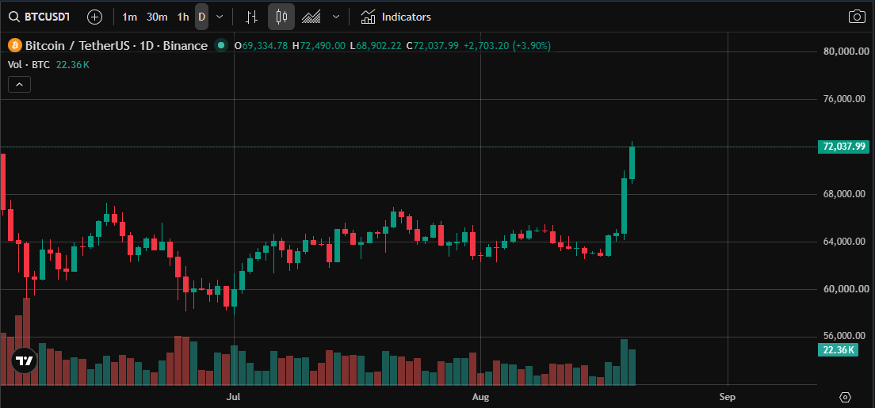Open the Indicators menu

(x=395, y=17)
